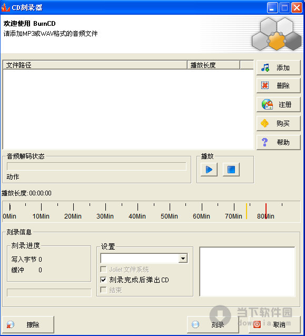Click the music note add icon
305x336 pixels.
point(265,68)
